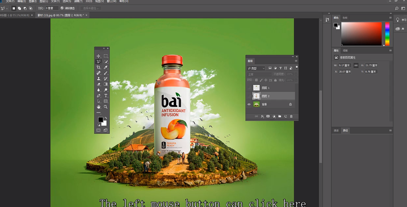Reset default colors in the toolbox
Screen dimensions: 407x207
(99, 125)
